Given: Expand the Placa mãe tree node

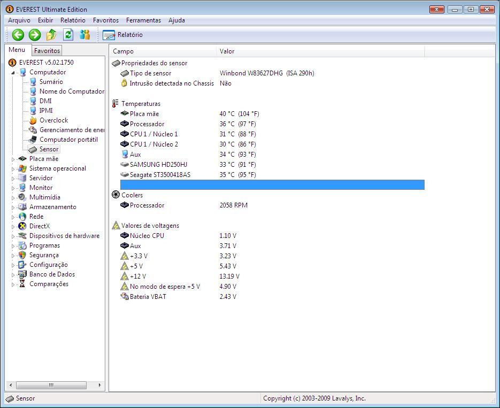Looking at the screenshot, I should click(13, 159).
